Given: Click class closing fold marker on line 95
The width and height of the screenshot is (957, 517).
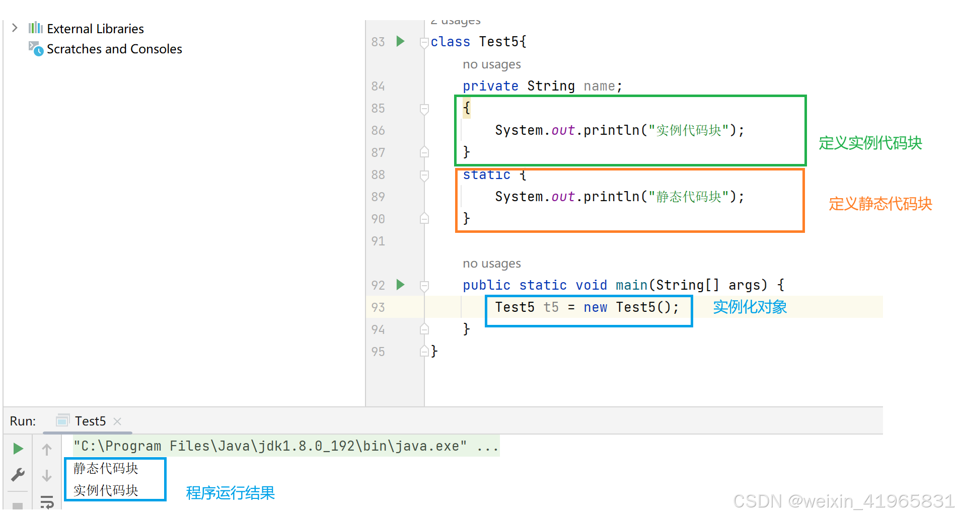Looking at the screenshot, I should point(424,351).
